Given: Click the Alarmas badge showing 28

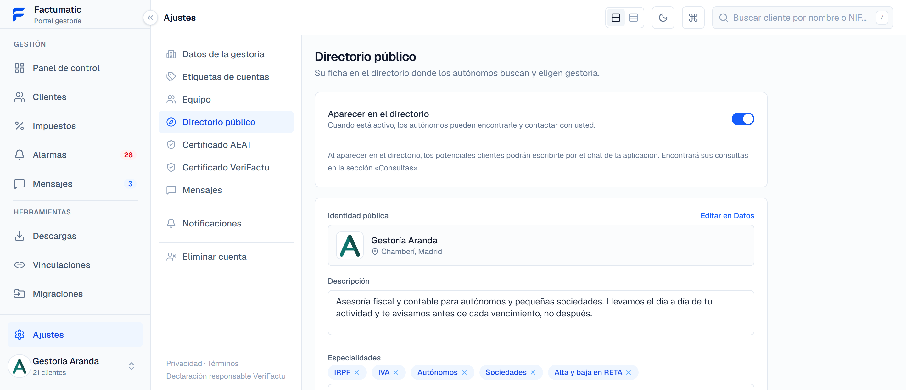Looking at the screenshot, I should tap(128, 155).
